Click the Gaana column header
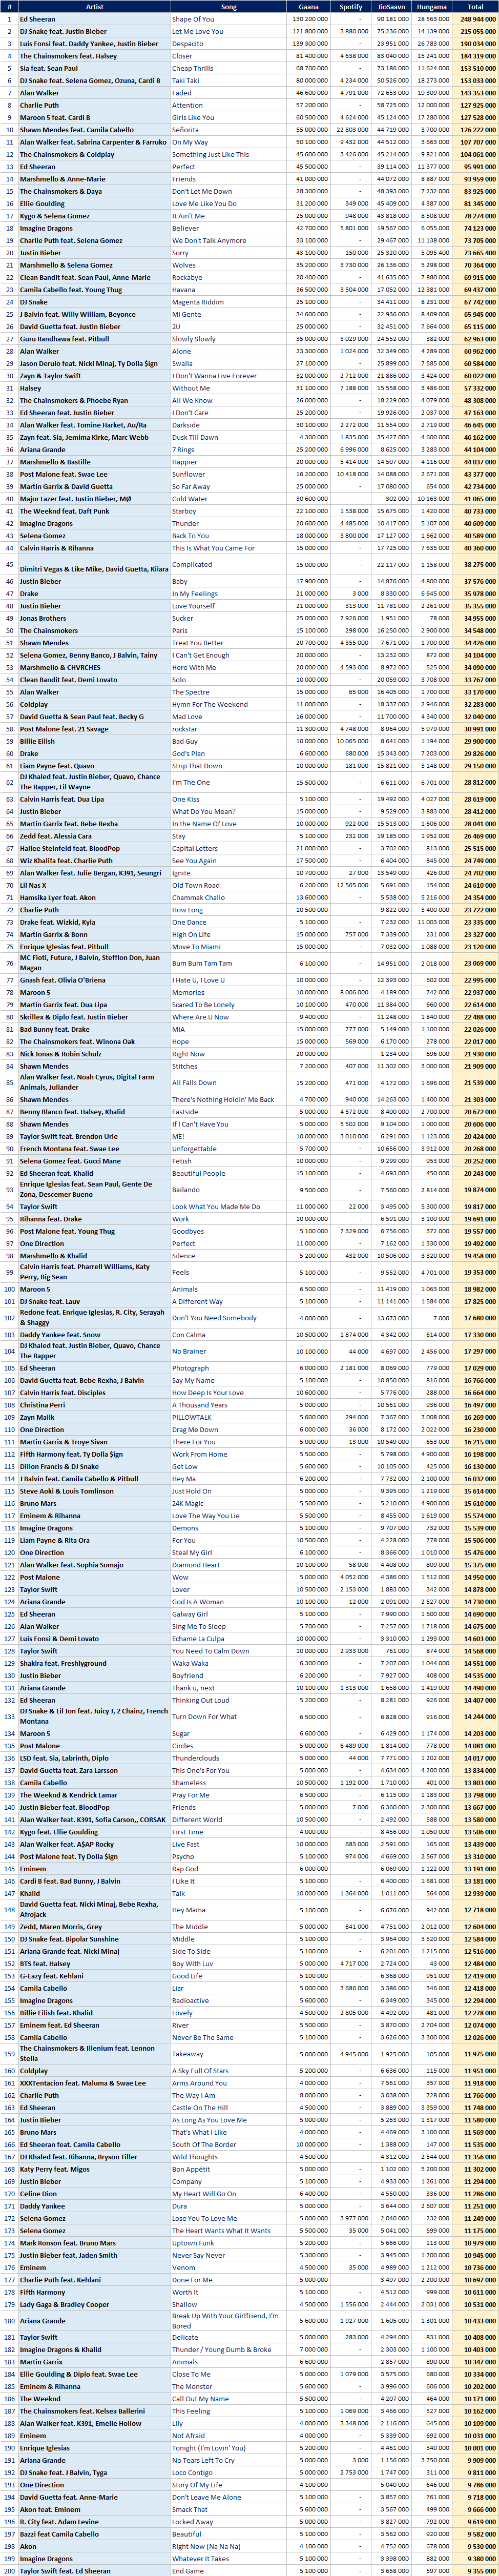 308,7
